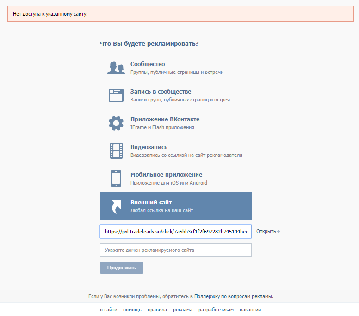This screenshot has width=359, height=316.
Task: Select Внешний сайт heading
Action: [x=151, y=203]
